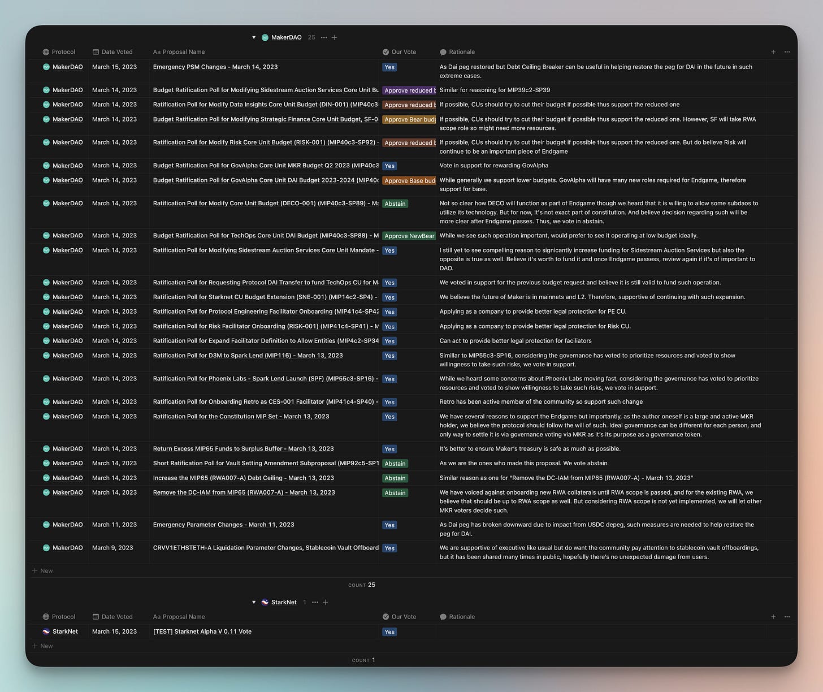Click Approve Bear budget tag for Strategic Finance row
Screen dimensions: 823x692
pos(409,120)
